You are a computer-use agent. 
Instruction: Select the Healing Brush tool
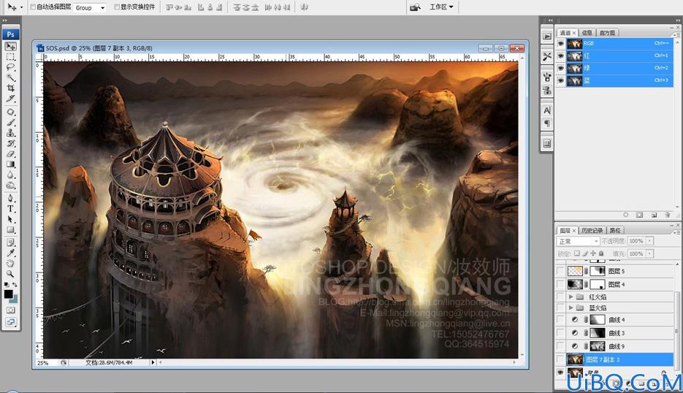point(10,112)
